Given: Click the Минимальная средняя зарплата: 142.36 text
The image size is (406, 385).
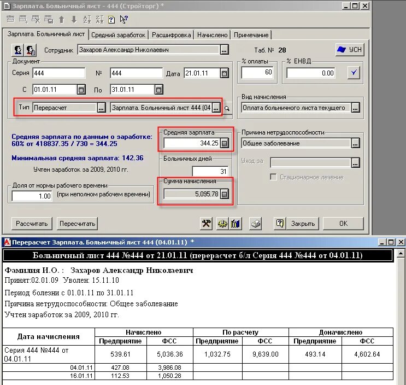Looking at the screenshot, I should point(78,158).
